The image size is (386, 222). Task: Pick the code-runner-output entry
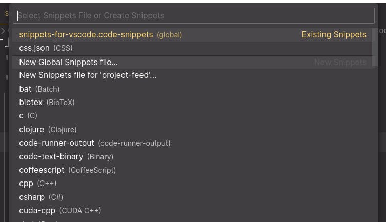[94, 143]
